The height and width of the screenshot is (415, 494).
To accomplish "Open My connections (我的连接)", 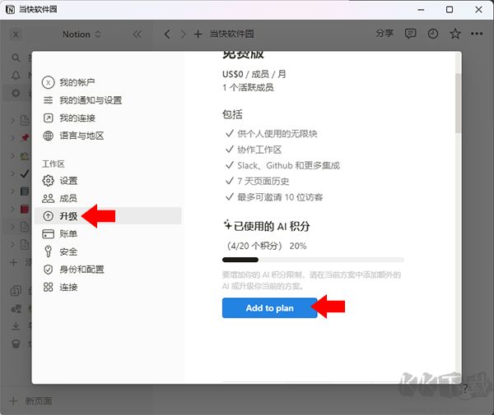I will coord(68,118).
